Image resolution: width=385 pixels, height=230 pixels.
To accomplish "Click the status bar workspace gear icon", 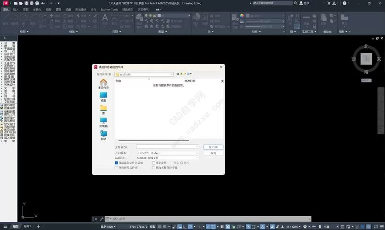I will pos(305,227).
